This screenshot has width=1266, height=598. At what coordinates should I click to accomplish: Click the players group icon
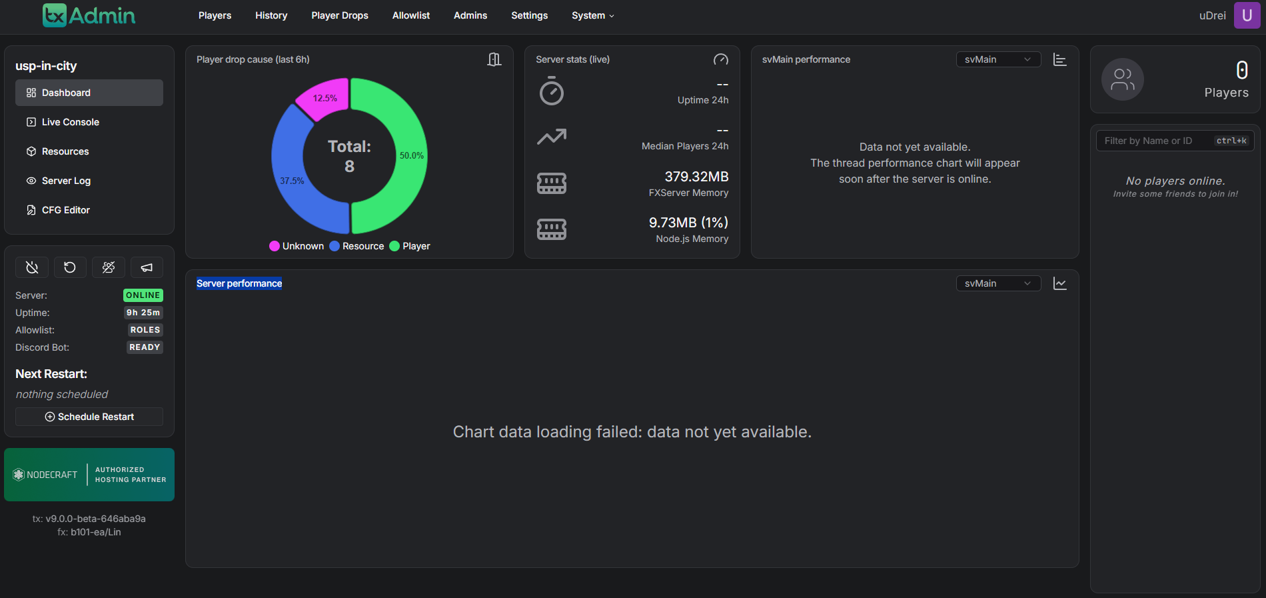click(x=1123, y=79)
